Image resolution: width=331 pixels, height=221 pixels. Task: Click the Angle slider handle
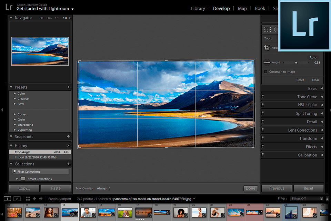296,63
